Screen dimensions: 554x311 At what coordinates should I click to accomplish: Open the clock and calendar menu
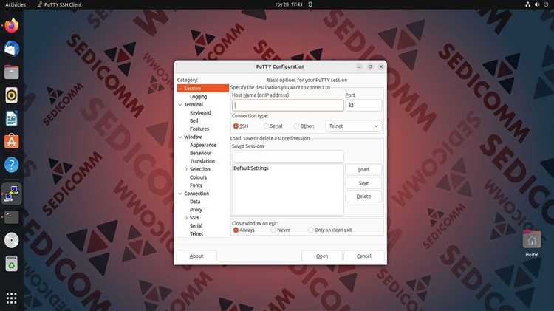289,4
